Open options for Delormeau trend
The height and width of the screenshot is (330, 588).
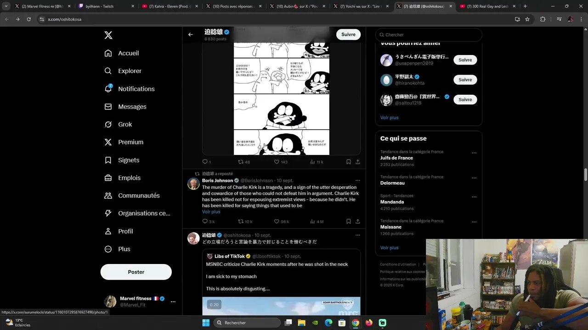[474, 178]
